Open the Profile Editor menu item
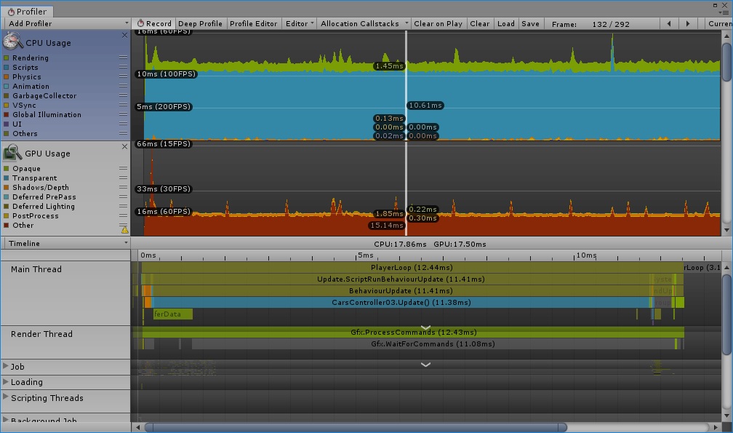The image size is (733, 433). click(253, 23)
